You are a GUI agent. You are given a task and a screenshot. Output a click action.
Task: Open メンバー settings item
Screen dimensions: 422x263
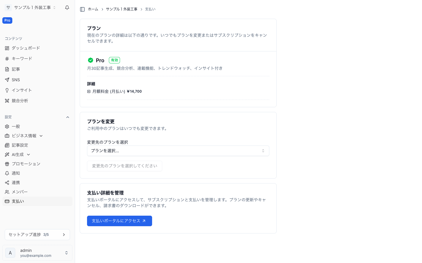(x=37, y=192)
